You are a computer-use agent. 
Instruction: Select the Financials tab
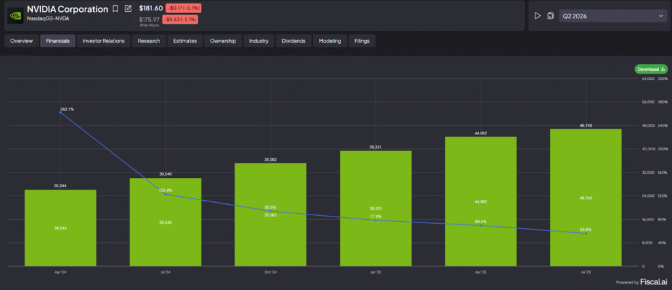(x=58, y=41)
